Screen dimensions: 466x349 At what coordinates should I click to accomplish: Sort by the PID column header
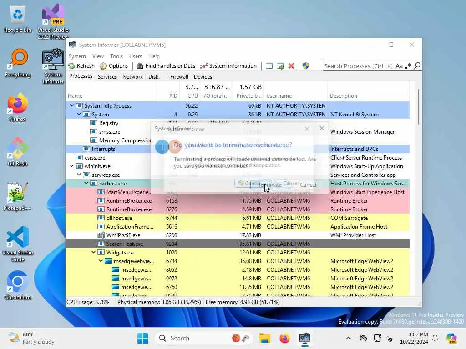(168, 91)
